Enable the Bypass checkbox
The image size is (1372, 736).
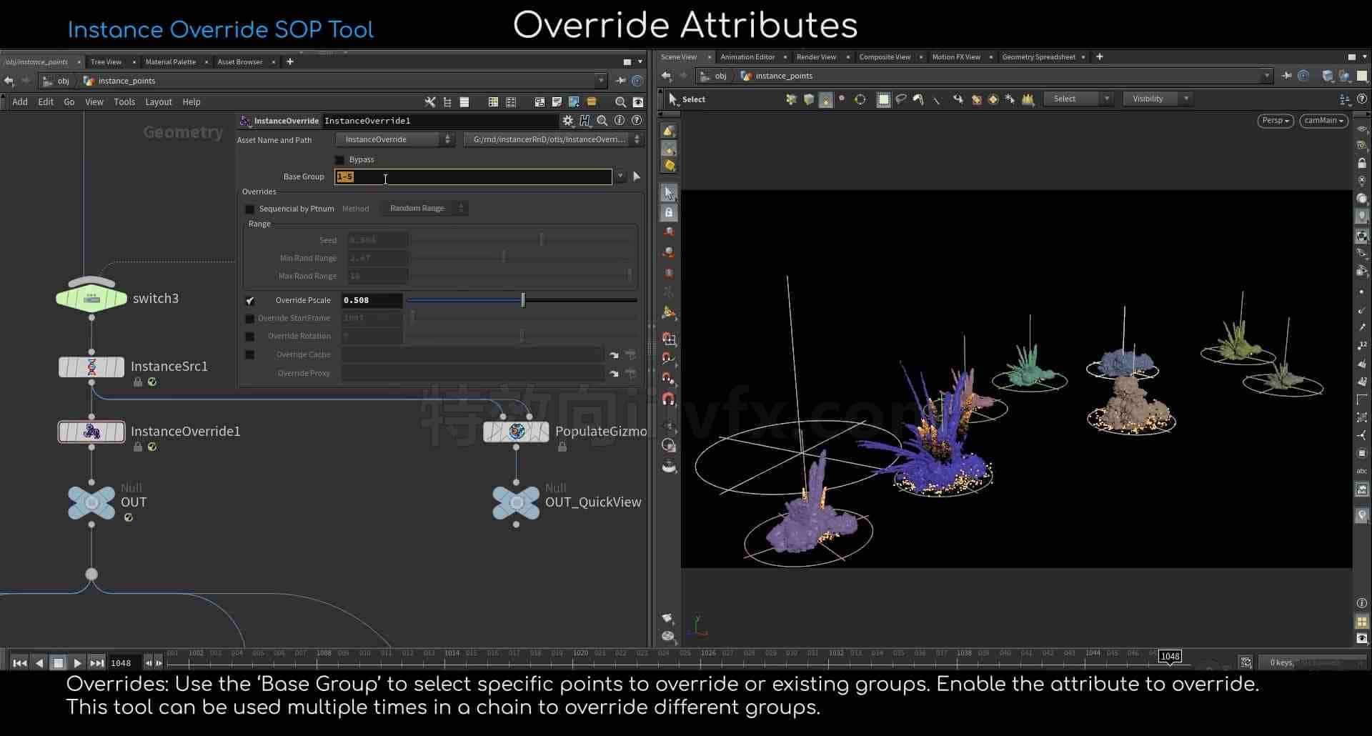tap(339, 159)
